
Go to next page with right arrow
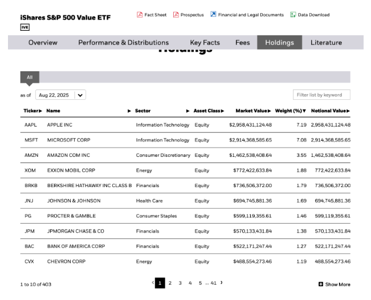[x=222, y=282]
